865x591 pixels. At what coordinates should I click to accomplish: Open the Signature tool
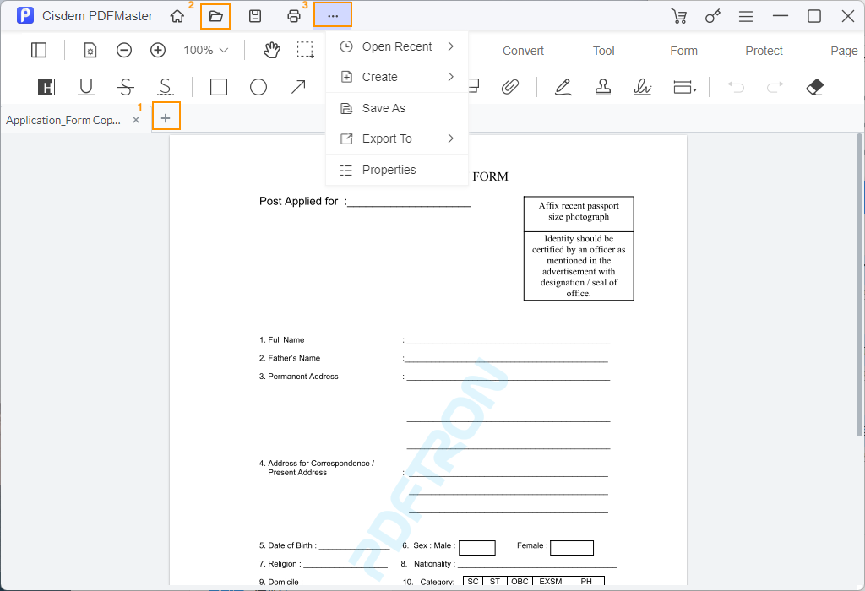pyautogui.click(x=643, y=86)
